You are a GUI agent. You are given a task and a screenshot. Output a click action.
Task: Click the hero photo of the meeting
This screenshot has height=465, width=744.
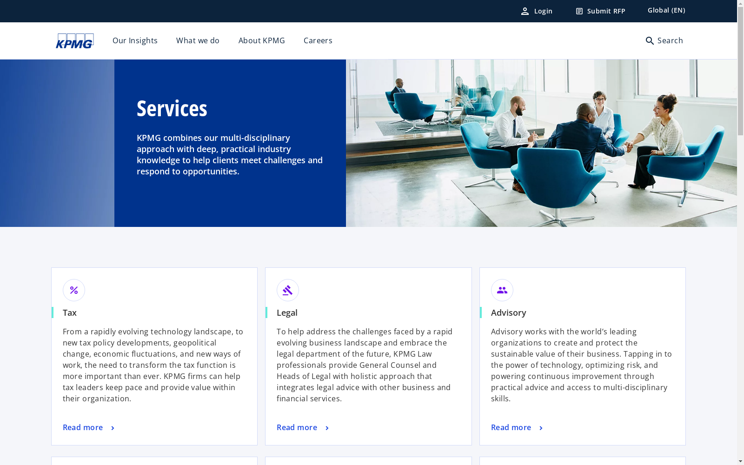click(x=541, y=143)
